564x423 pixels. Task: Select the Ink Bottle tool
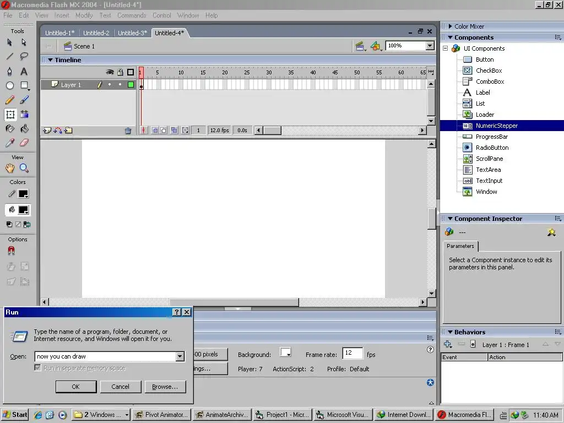click(x=10, y=128)
